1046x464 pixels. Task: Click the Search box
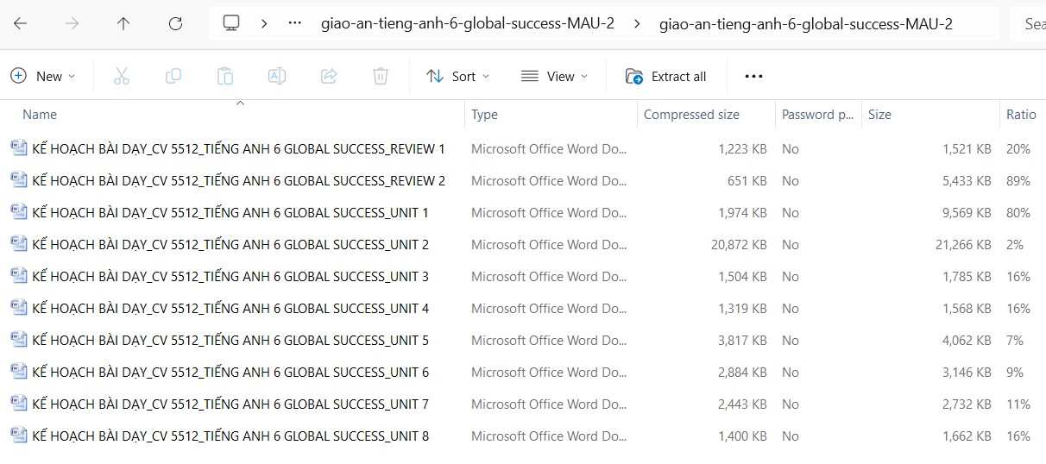click(1027, 23)
